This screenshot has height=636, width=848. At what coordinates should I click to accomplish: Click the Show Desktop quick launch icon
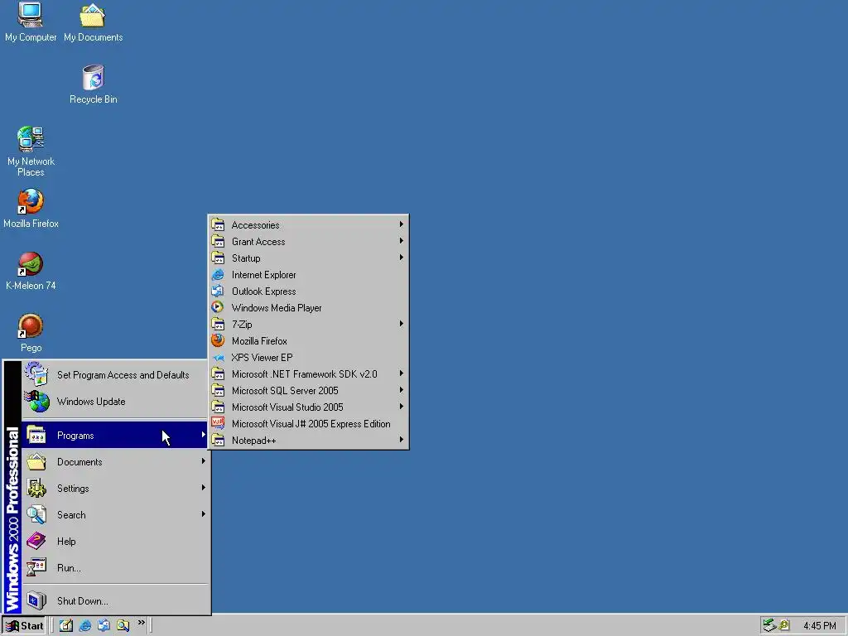[66, 625]
